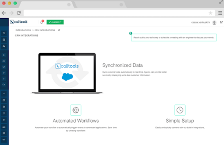Open the round icon below the chart icon
The image size is (224, 145).
(x=4, y=100)
